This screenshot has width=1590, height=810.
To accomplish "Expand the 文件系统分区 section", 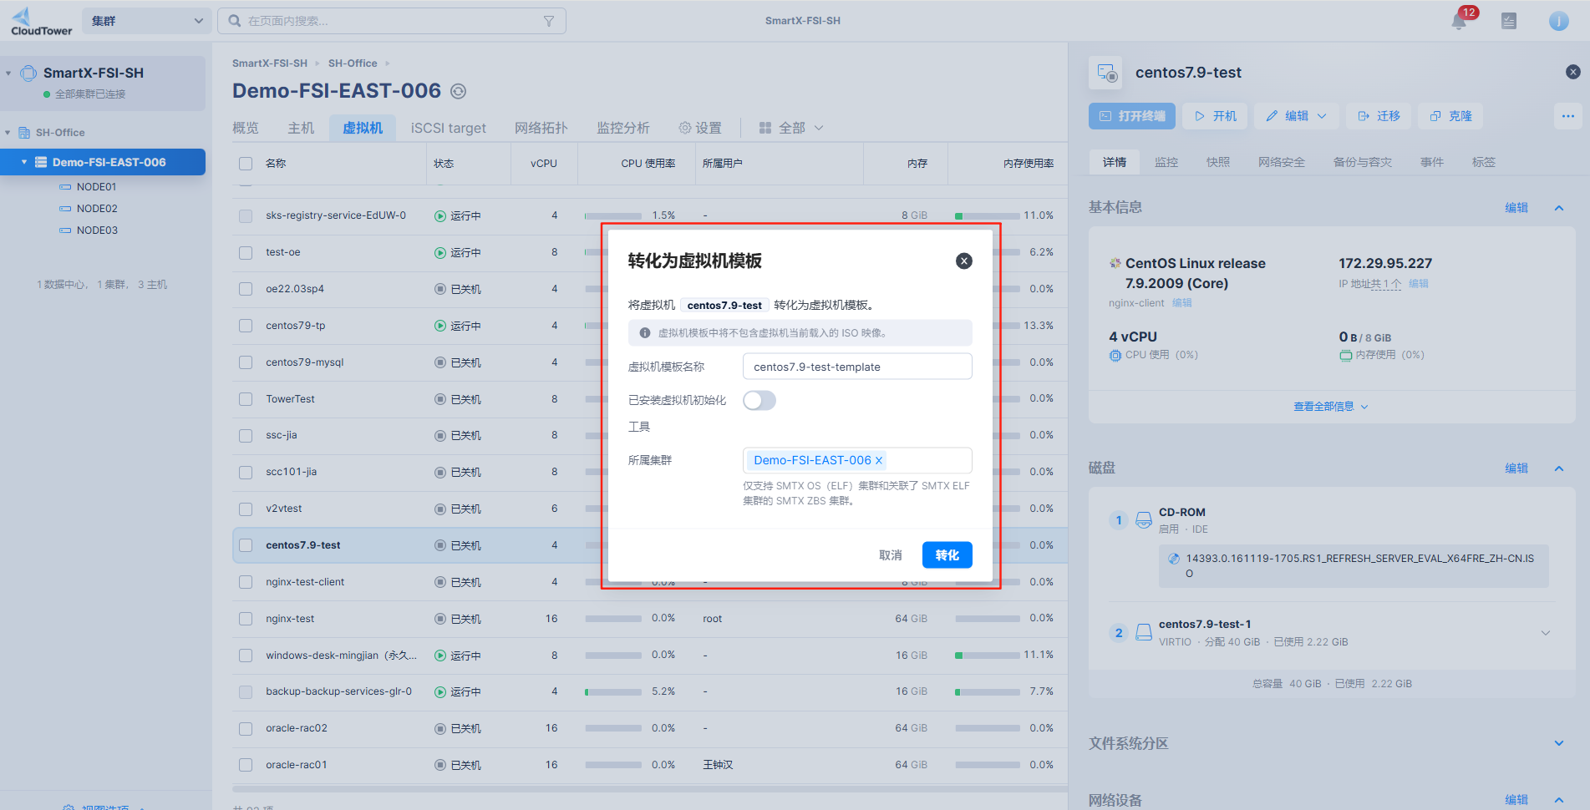I will point(1558,743).
